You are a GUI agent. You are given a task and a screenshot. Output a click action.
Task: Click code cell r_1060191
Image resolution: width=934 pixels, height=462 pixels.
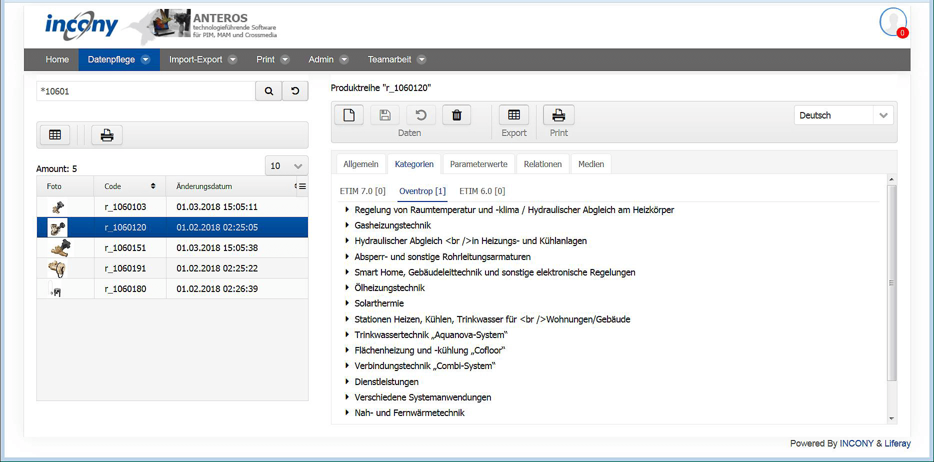(x=125, y=268)
